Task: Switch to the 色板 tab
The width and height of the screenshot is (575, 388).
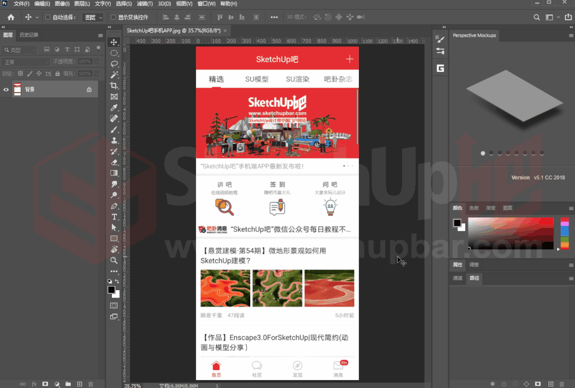Action: 474,208
